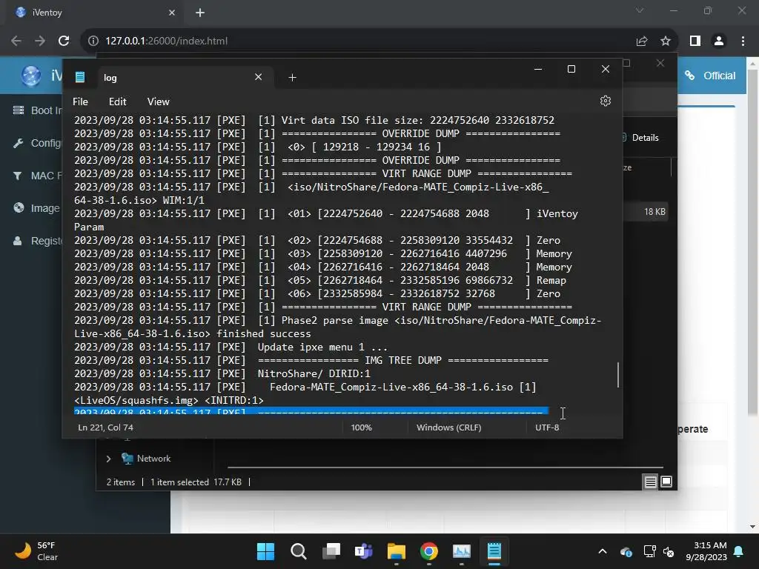The width and height of the screenshot is (759, 569).
Task: Open Chrome profile icon
Action: (719, 41)
